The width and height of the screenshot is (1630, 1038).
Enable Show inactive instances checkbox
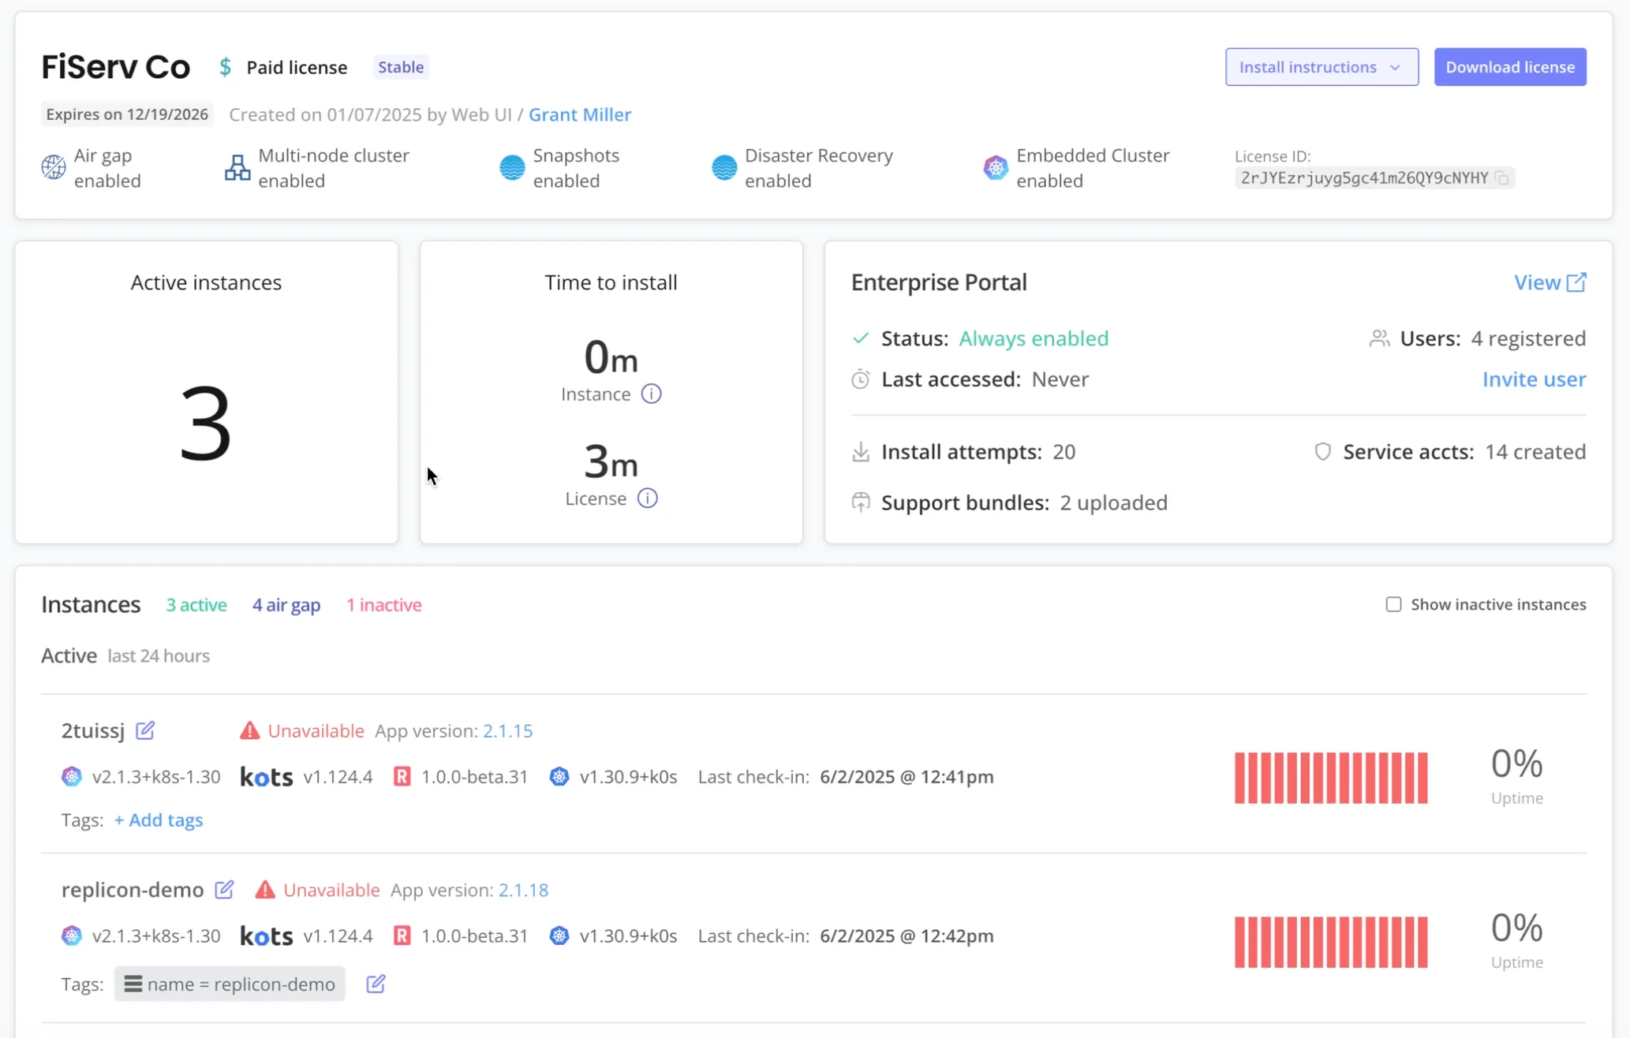1393,604
